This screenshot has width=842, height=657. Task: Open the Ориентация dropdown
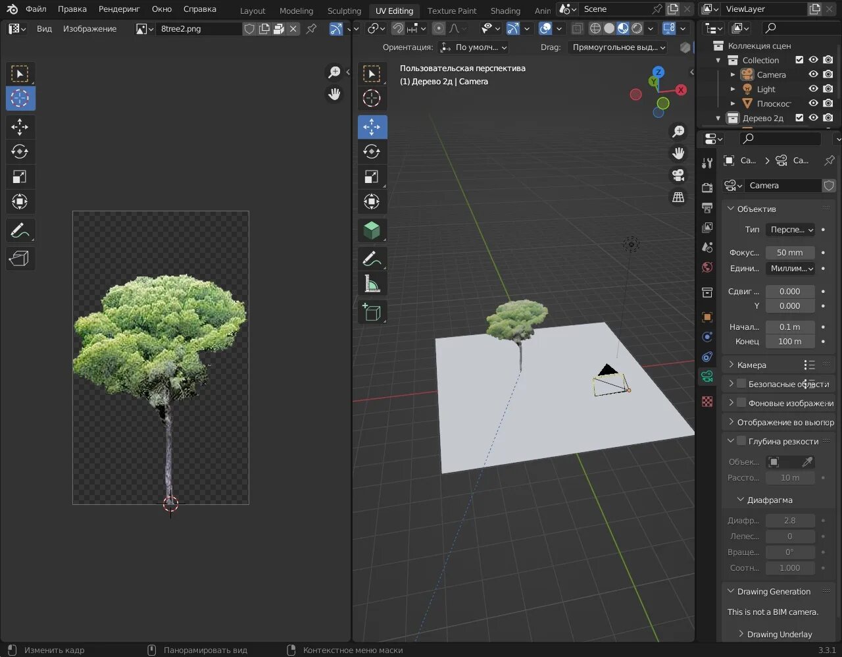click(x=474, y=47)
